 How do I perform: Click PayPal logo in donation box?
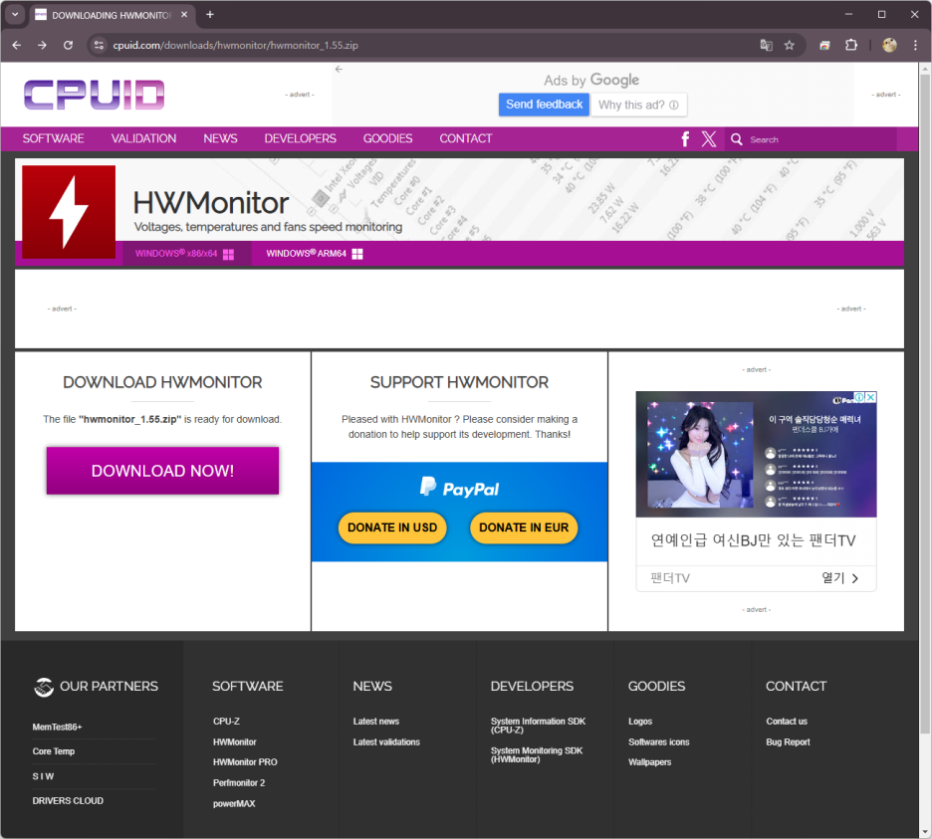tap(459, 488)
